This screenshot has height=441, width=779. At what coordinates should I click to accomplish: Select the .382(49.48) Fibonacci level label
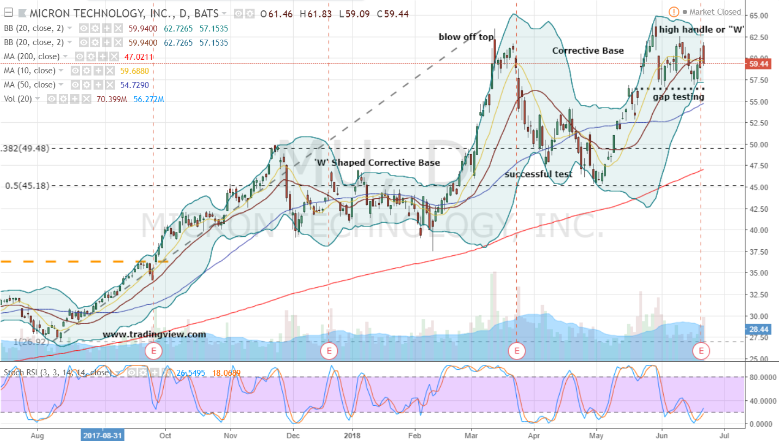(26, 148)
